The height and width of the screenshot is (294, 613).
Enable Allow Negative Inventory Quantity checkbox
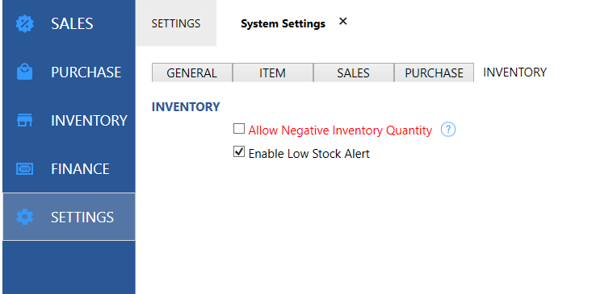(239, 129)
